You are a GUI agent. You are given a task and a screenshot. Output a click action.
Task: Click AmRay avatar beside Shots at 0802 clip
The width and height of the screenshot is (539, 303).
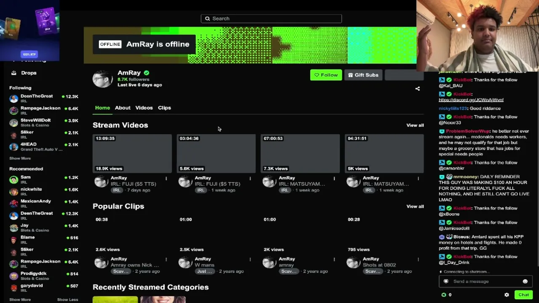(x=353, y=263)
